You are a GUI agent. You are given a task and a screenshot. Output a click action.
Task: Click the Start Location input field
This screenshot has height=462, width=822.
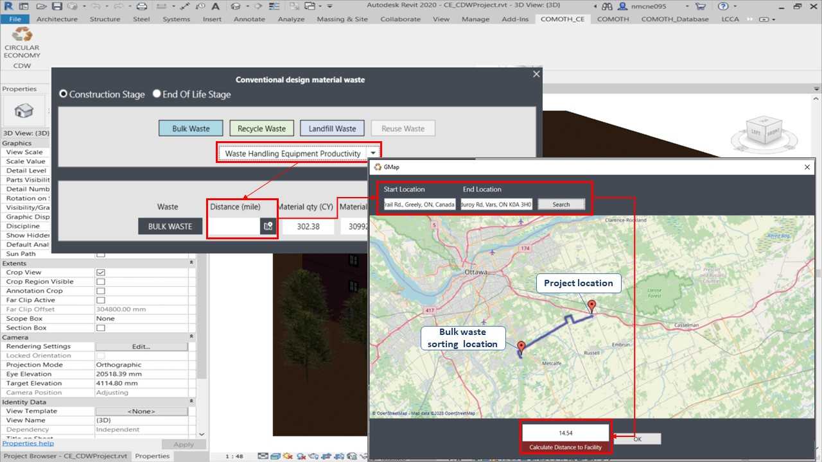pyautogui.click(x=420, y=204)
